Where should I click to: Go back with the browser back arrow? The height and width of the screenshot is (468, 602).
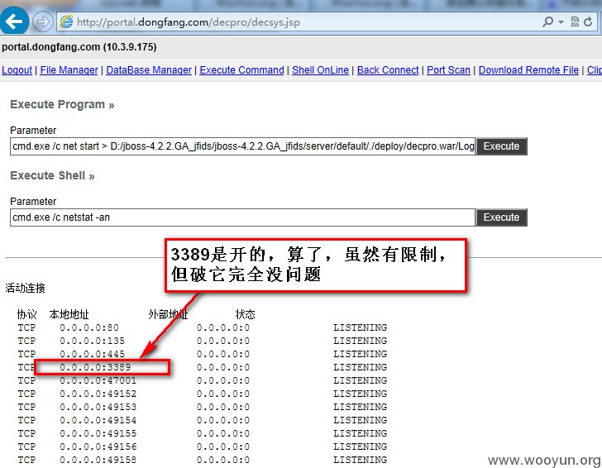coord(14,21)
